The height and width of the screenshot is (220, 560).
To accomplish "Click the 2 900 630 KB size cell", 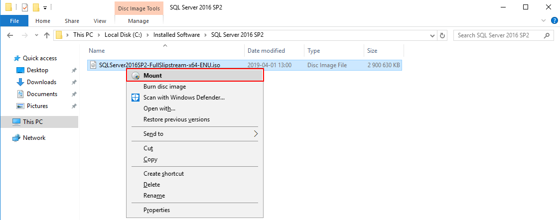I will [383, 65].
